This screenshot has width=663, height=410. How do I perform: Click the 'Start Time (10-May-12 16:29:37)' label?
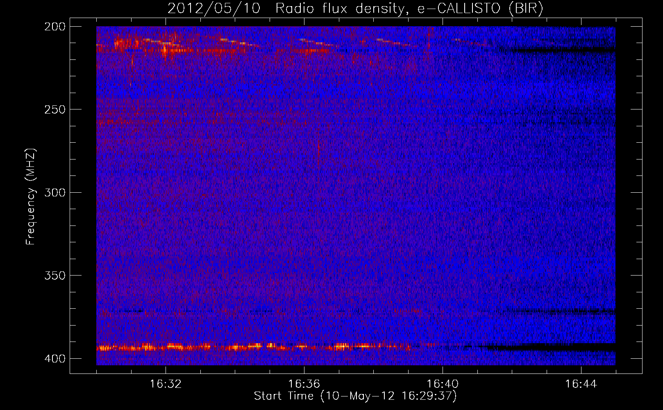(x=355, y=396)
